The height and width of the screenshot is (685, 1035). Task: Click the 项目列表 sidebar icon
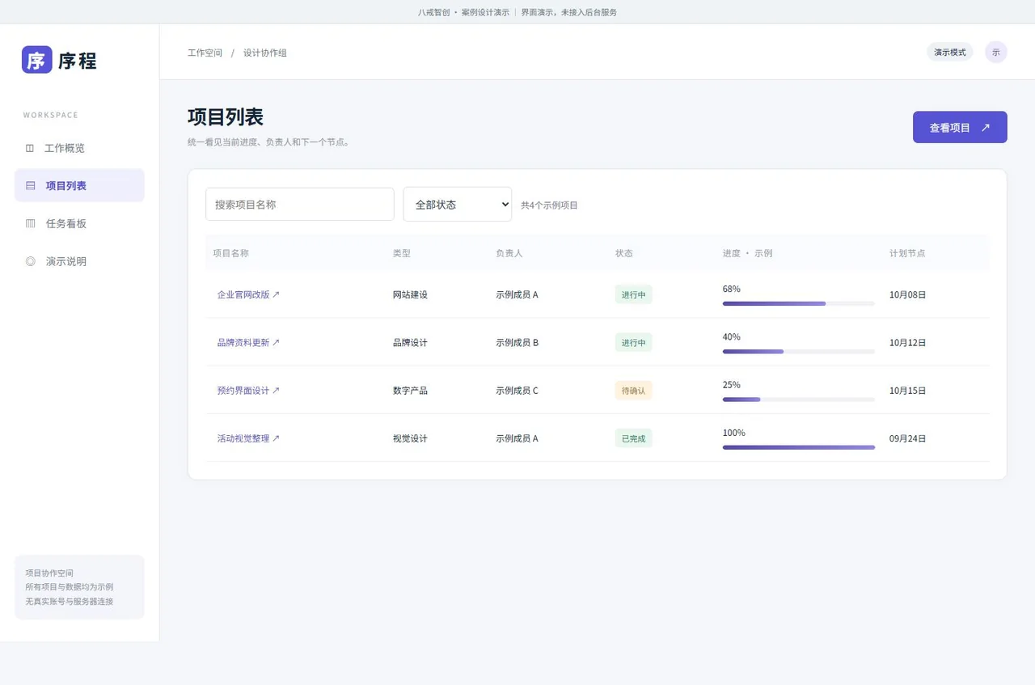[x=31, y=185]
